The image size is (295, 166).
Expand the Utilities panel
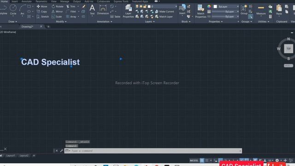click(263, 22)
